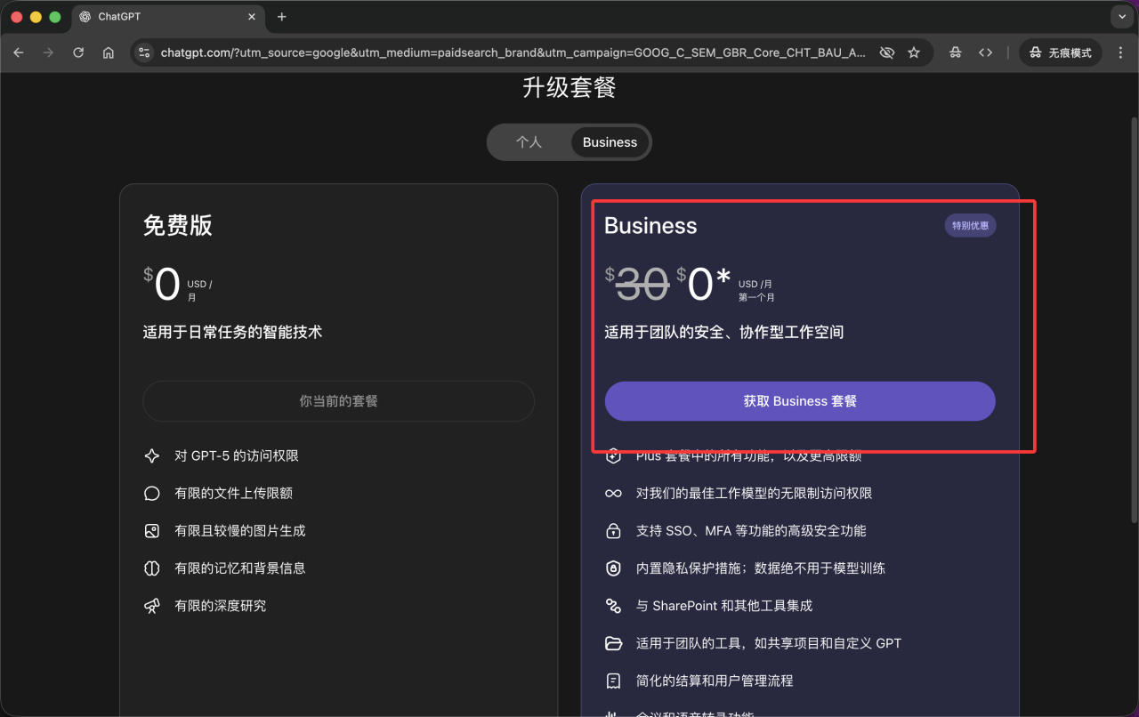Open a new browser tab
The image size is (1139, 717).
point(282,17)
